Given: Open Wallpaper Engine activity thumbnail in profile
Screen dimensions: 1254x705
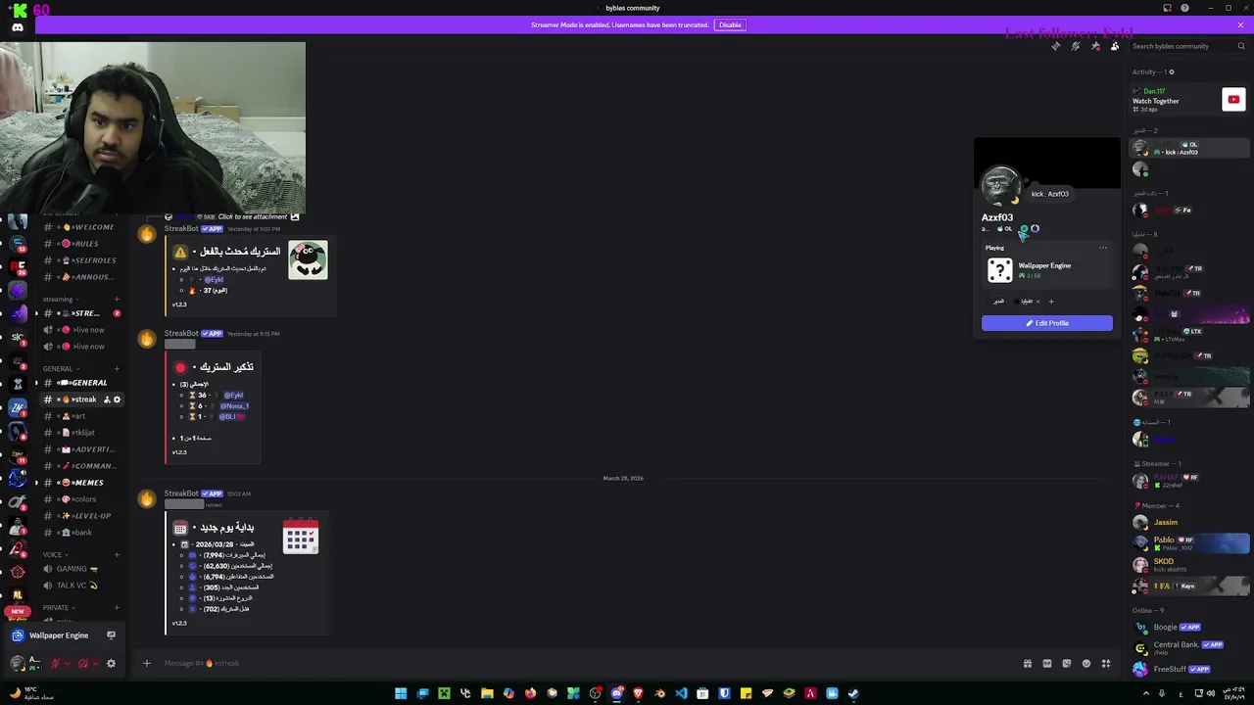Looking at the screenshot, I should click(x=999, y=270).
